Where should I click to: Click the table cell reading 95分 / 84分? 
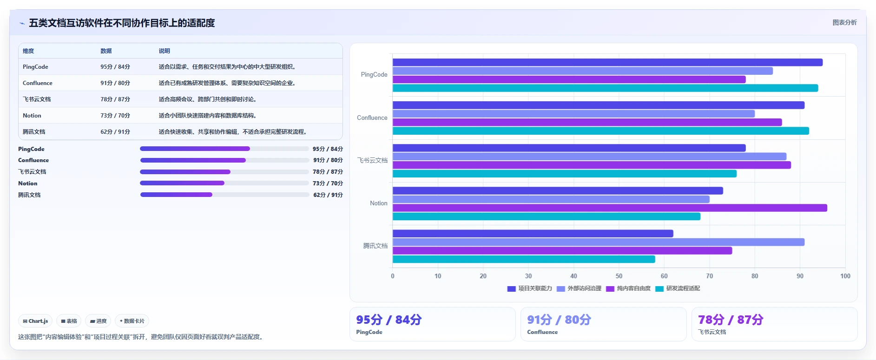click(115, 67)
